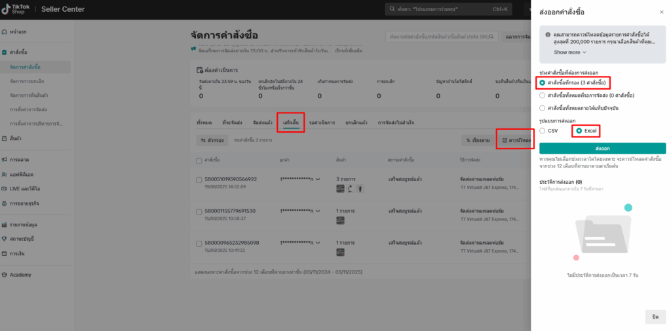Click the green ส่งออก export button
This screenshot has height=331, width=671.
[x=602, y=148]
